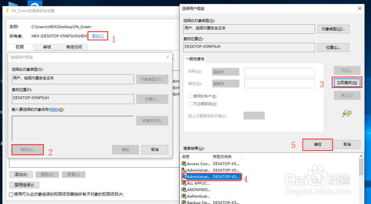Screen dimensions: 371x204
Task: Click the folder icon in PA_Green title bar
Action: click(x=7, y=11)
